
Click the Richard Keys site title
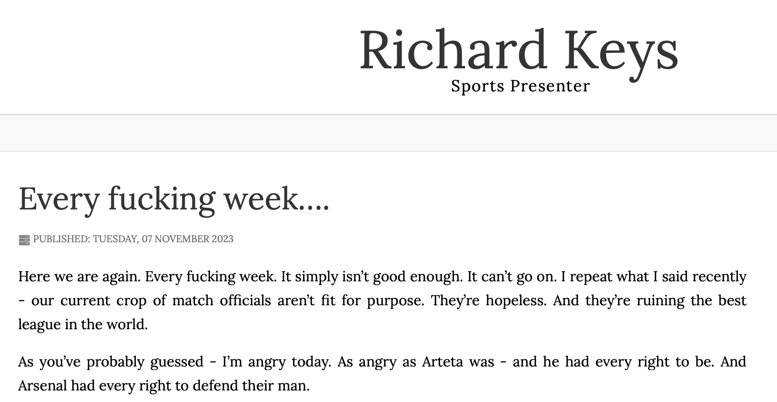coord(519,50)
